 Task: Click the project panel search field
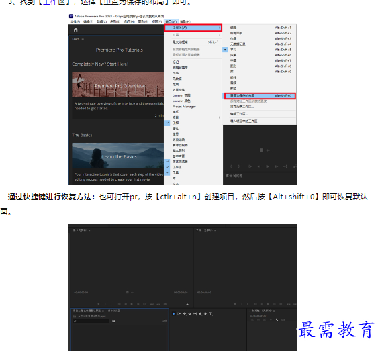tap(91, 321)
